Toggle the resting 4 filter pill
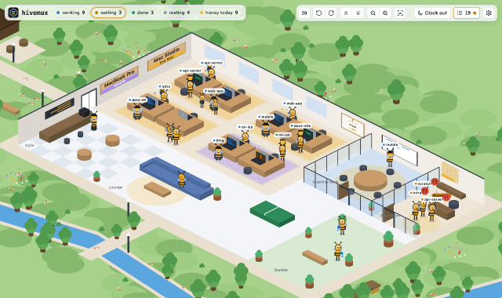This screenshot has height=298, width=502. click(x=176, y=13)
